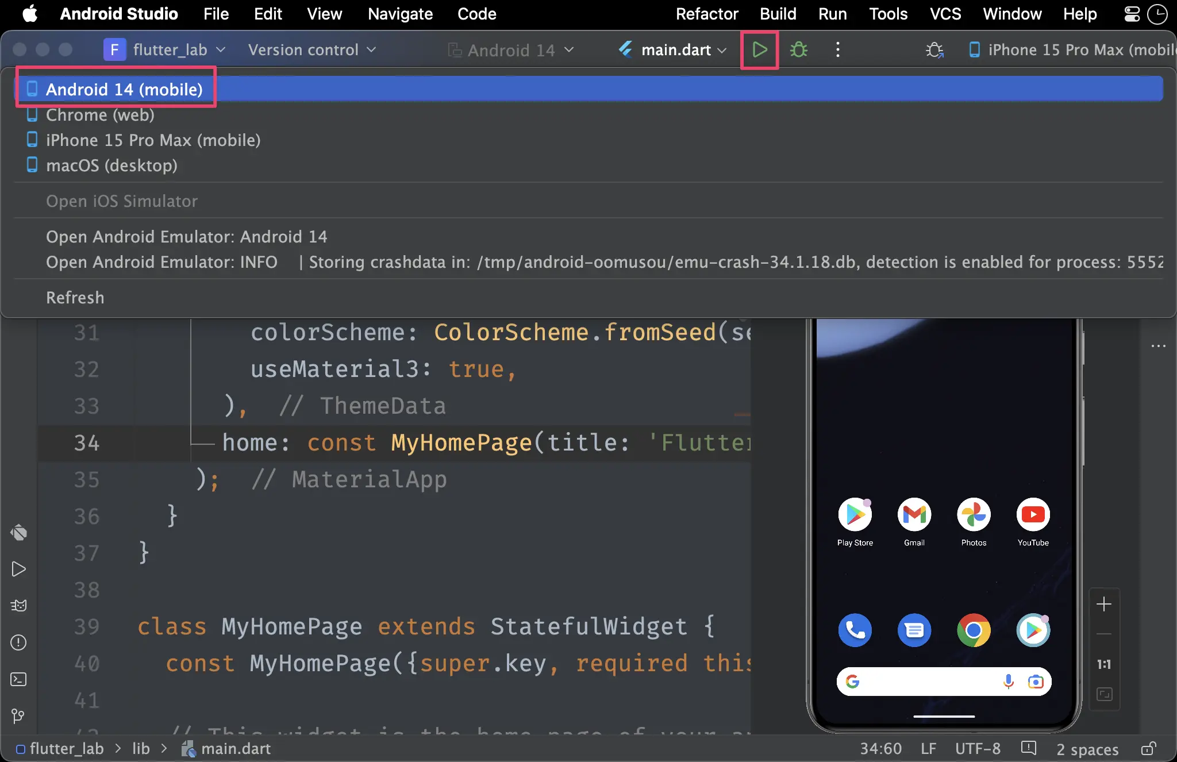Toggle read-only lock icon in status bar
Image resolution: width=1177 pixels, height=762 pixels.
pyautogui.click(x=1149, y=748)
